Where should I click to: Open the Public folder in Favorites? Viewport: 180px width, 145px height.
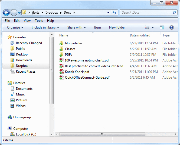pos(18,49)
